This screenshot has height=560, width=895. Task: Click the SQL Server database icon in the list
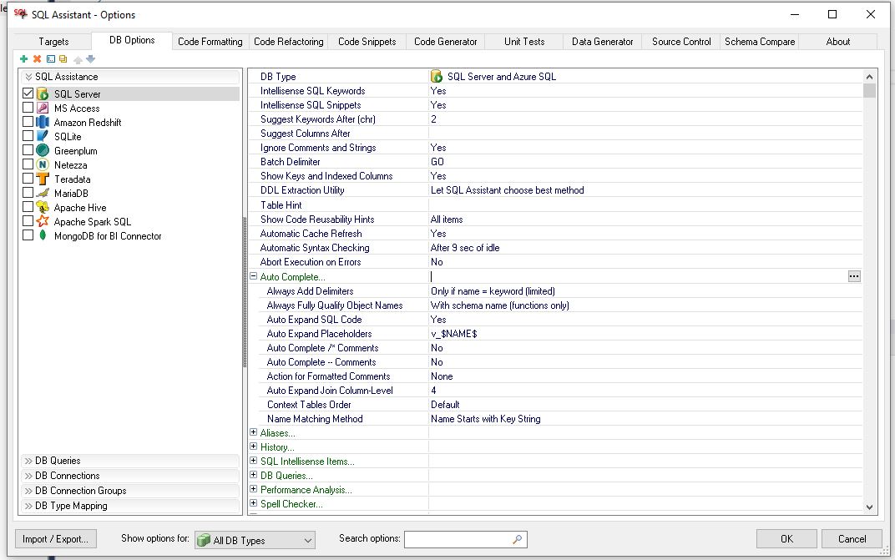43,93
